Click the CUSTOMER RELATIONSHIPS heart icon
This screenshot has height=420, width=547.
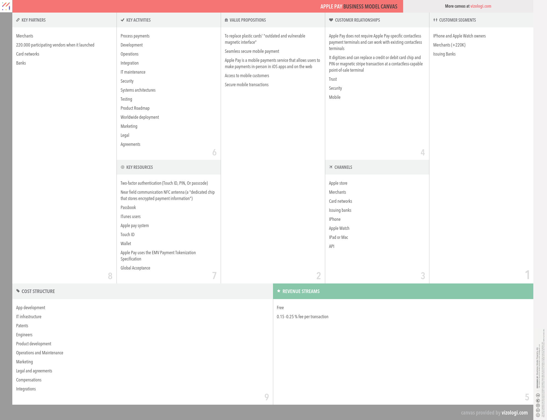coord(331,20)
